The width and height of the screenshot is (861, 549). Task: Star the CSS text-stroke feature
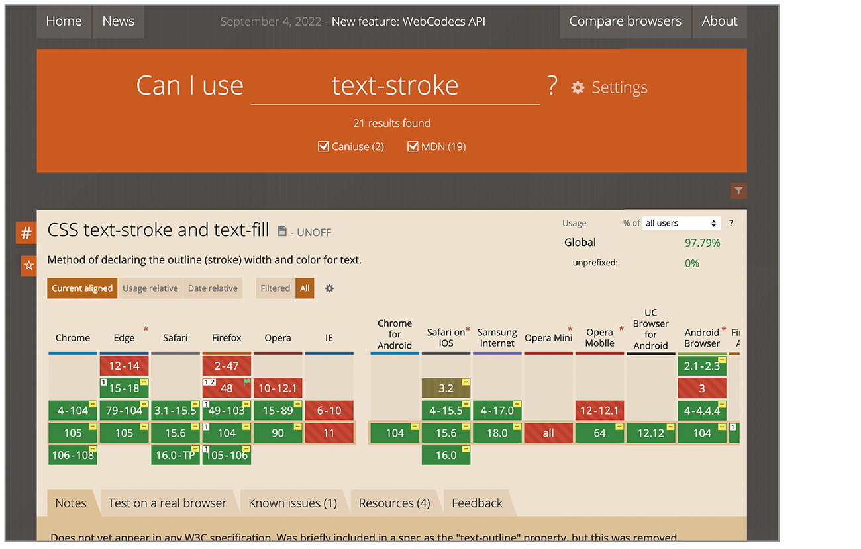pyautogui.click(x=28, y=266)
